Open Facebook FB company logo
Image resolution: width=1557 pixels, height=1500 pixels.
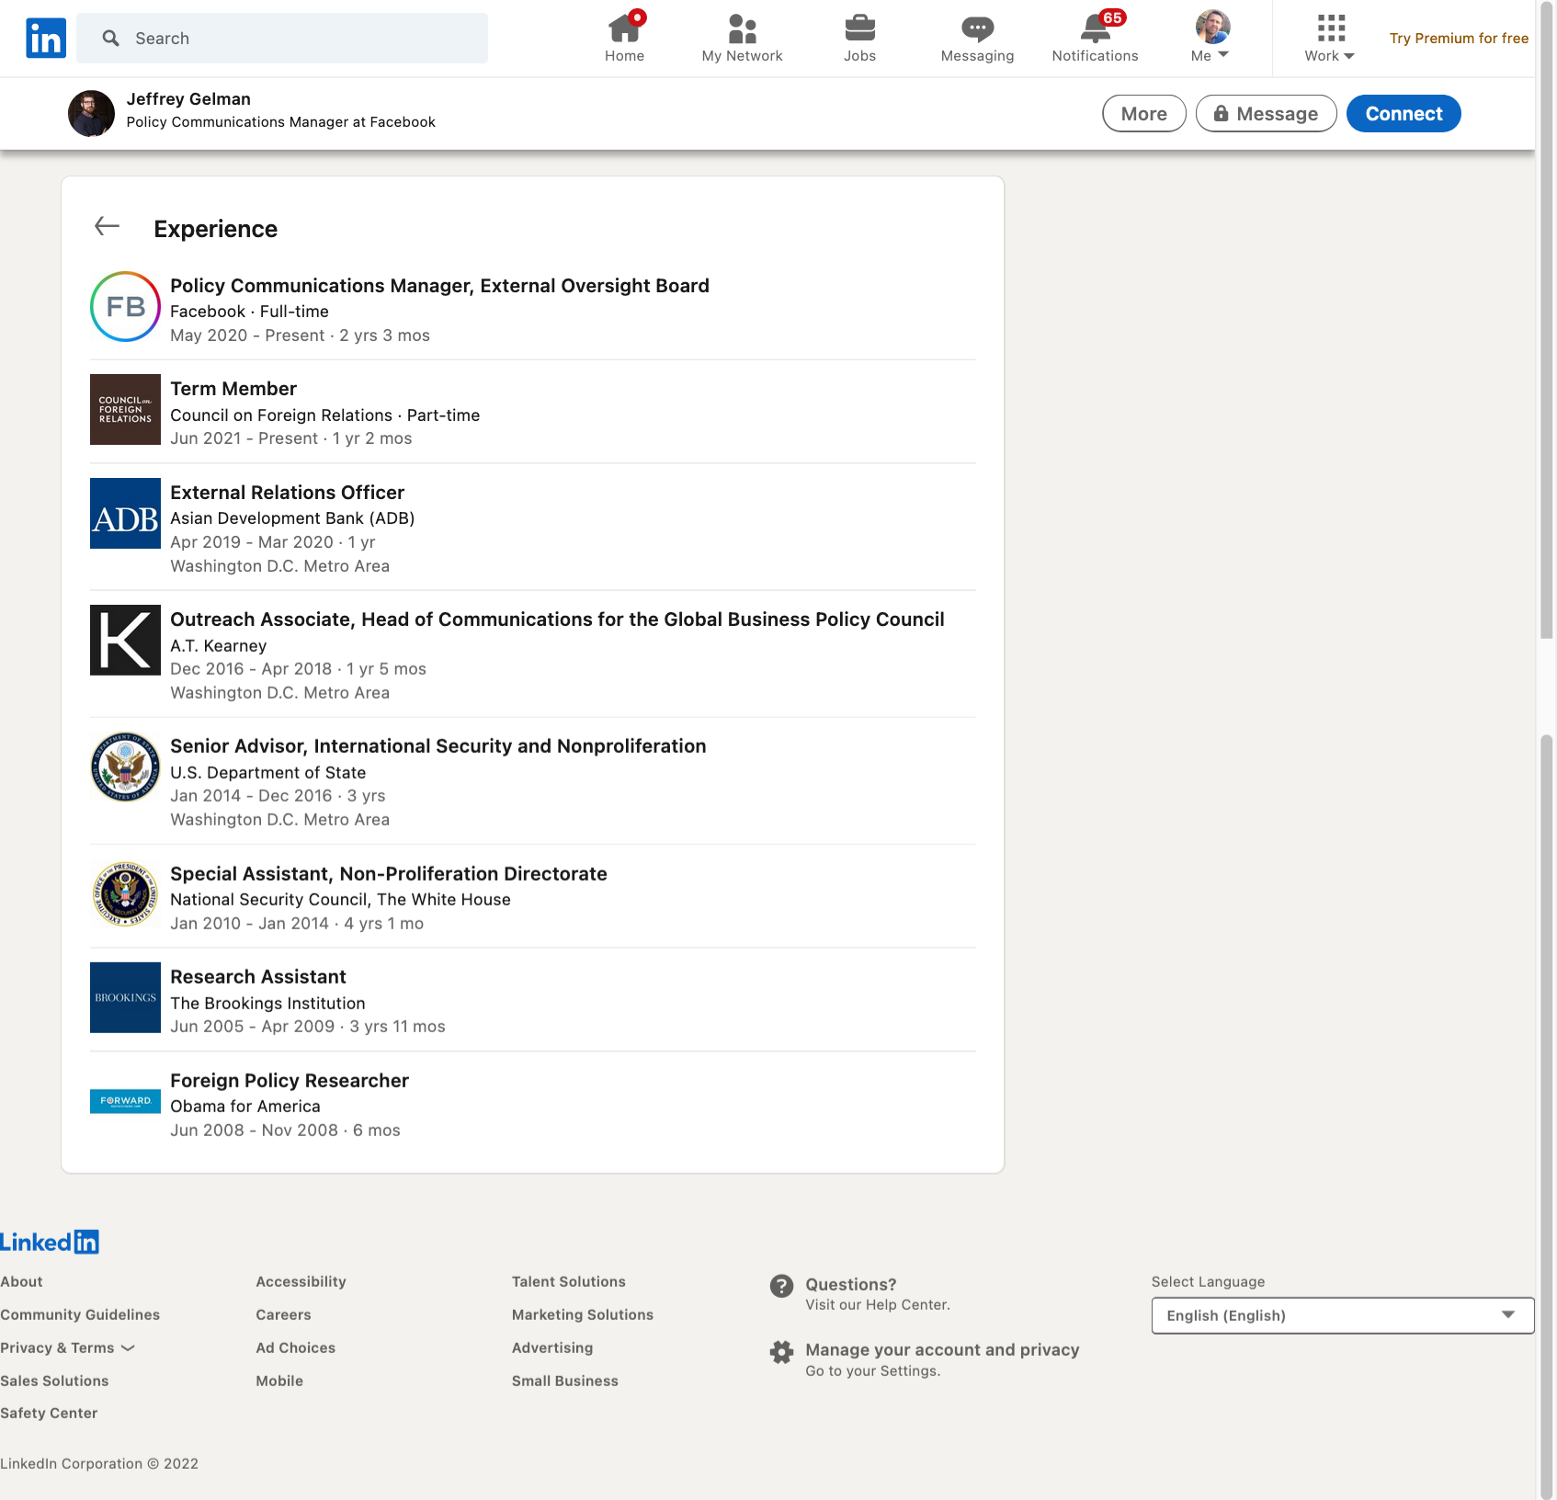(x=126, y=306)
